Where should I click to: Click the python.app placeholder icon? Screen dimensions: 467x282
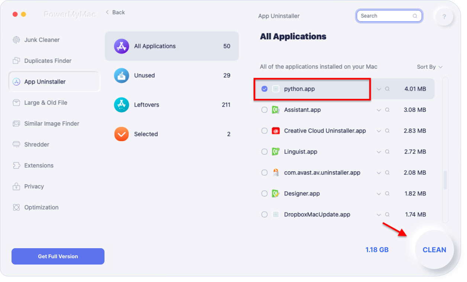coord(276,89)
